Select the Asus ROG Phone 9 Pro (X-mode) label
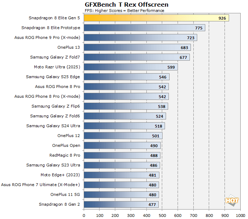This screenshot has width=248, height=219. (x=47, y=37)
